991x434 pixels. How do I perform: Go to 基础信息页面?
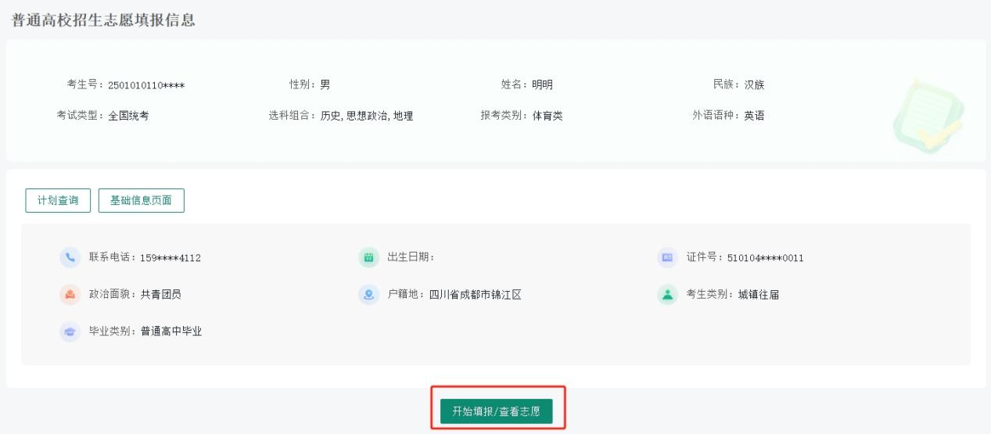point(141,200)
